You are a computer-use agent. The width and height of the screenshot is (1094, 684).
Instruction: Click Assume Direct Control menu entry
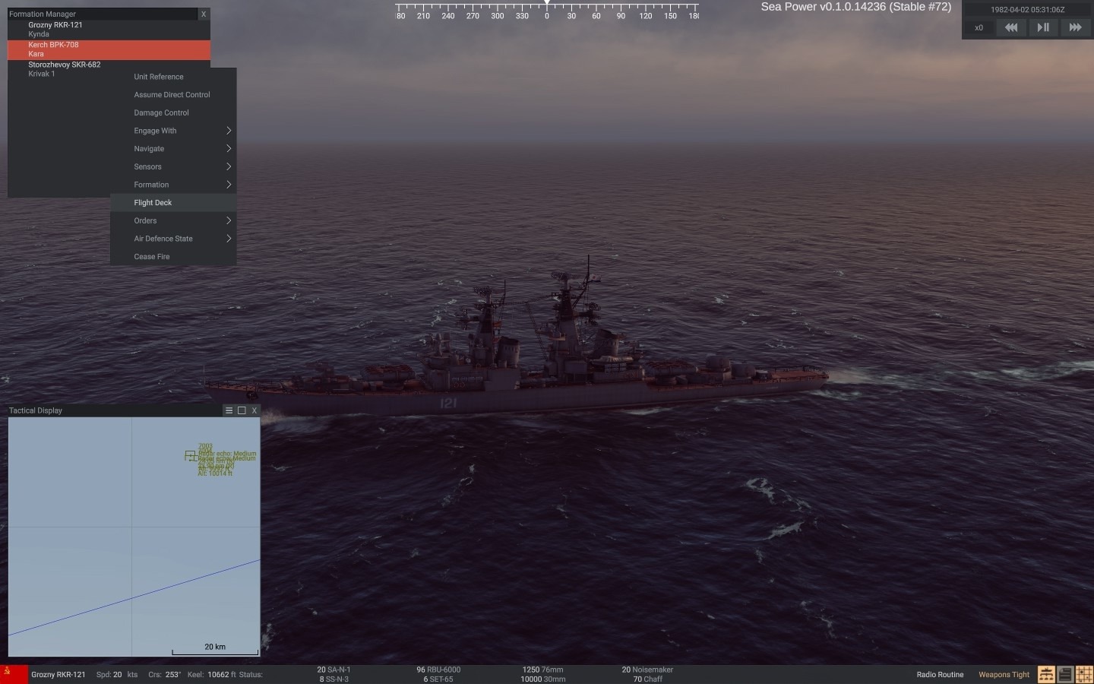172,95
